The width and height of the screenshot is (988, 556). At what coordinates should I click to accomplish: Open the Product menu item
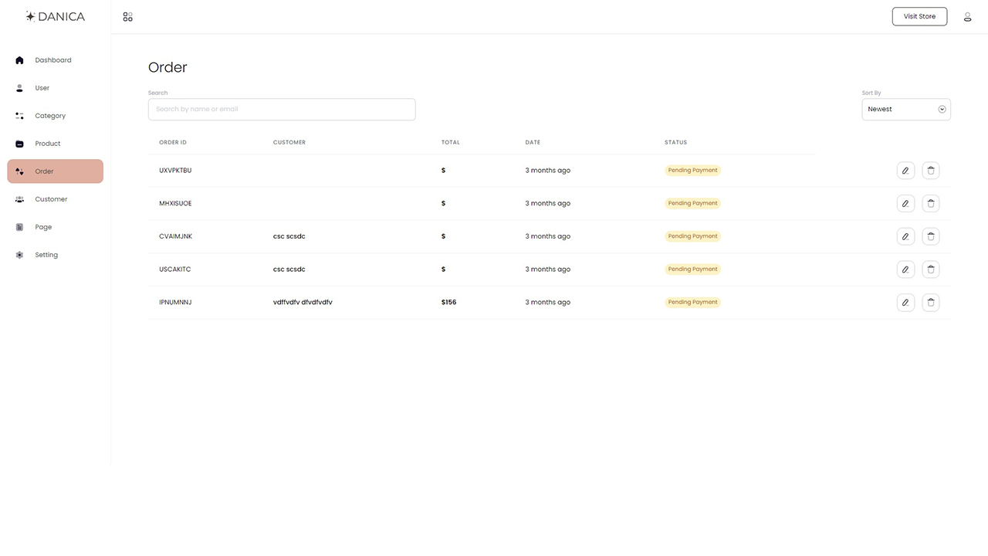click(55, 144)
